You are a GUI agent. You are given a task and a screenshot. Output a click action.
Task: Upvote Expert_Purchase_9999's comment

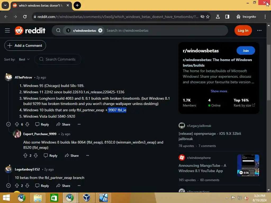point(25,155)
